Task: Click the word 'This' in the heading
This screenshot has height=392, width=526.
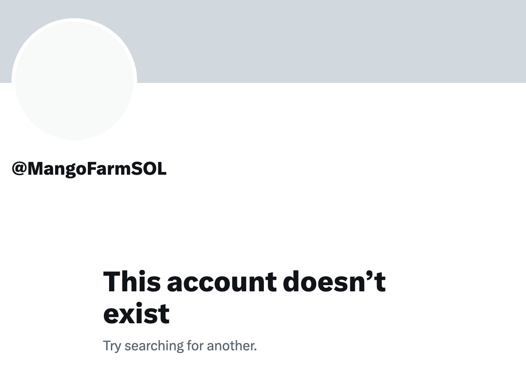Action: pyautogui.click(x=132, y=281)
